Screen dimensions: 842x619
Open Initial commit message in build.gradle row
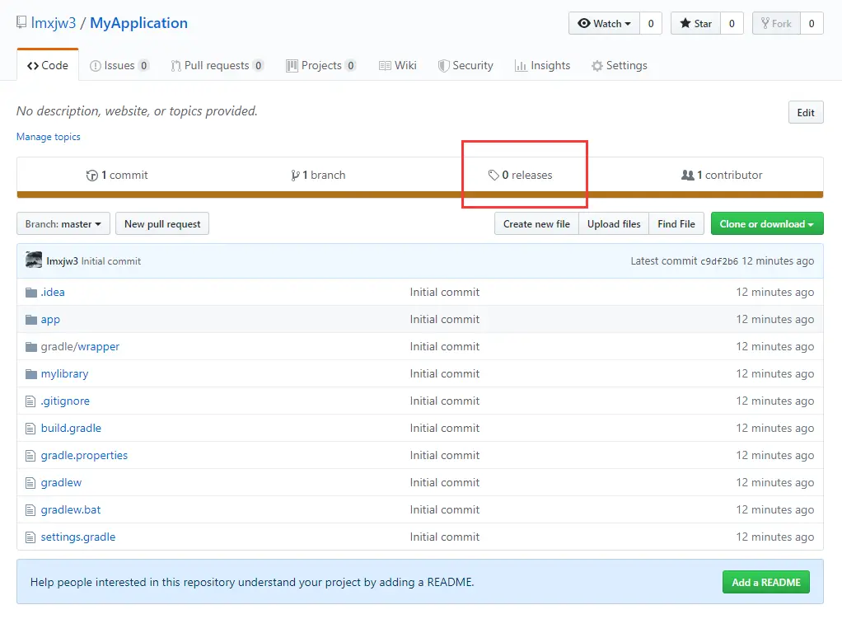pos(445,429)
